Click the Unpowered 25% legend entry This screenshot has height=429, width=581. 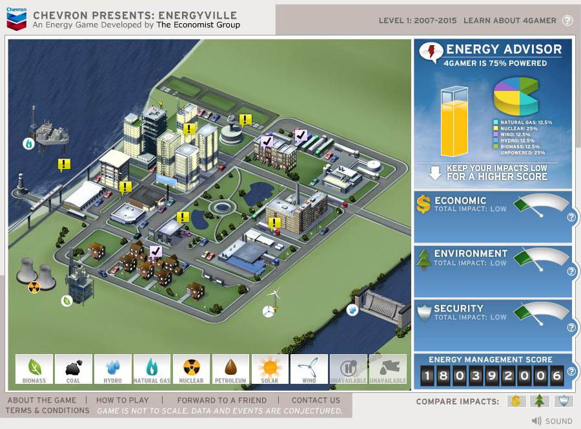(x=523, y=152)
